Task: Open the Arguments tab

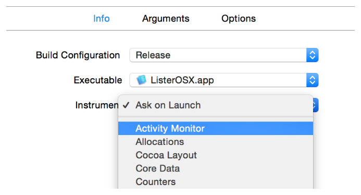Action: click(x=166, y=18)
